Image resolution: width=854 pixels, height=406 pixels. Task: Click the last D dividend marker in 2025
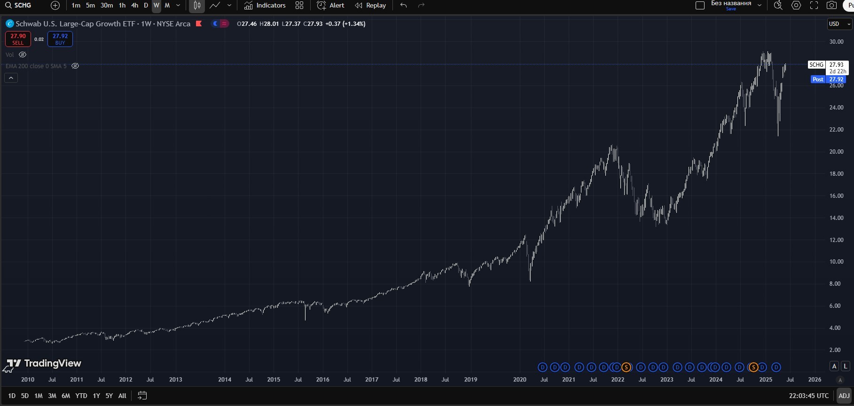[x=776, y=367]
